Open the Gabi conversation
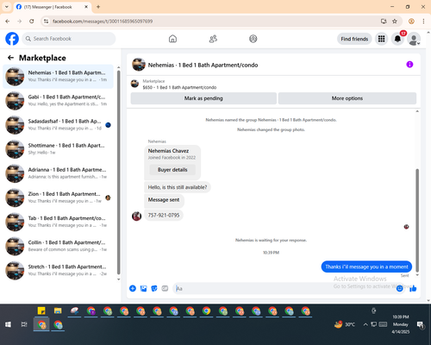431x345 pixels. tap(58, 101)
